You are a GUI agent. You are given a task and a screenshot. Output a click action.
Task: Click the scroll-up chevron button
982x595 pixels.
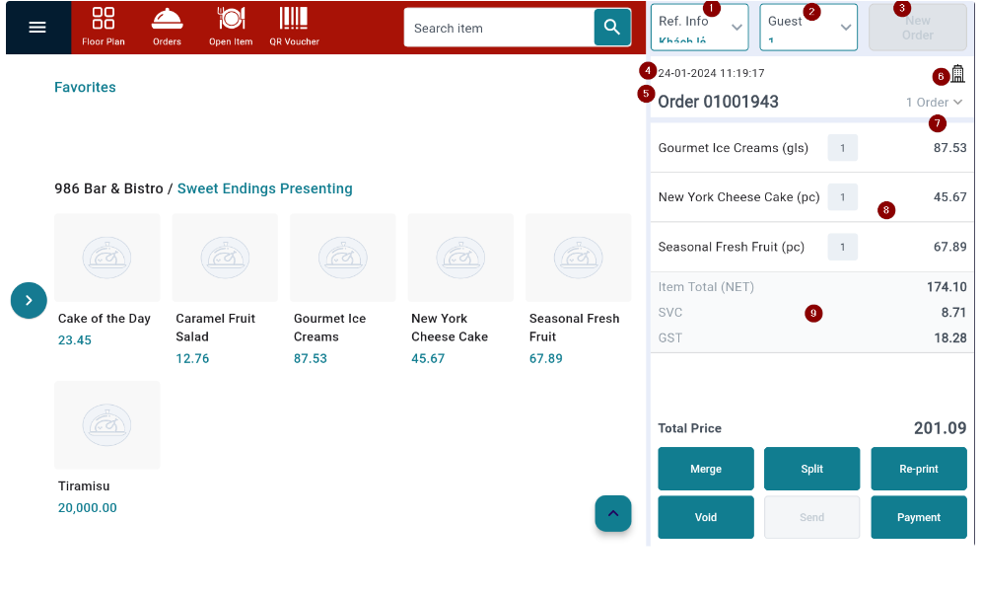(612, 513)
